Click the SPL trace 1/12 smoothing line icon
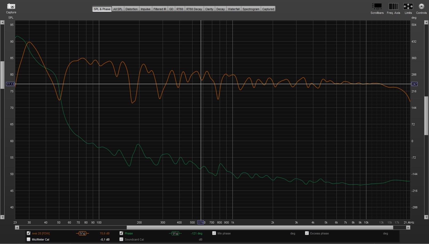Image resolution: width=429 pixels, height=244 pixels. tap(82, 233)
